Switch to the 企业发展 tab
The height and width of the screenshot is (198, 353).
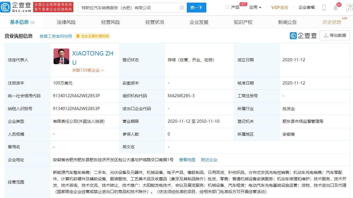[199, 22]
